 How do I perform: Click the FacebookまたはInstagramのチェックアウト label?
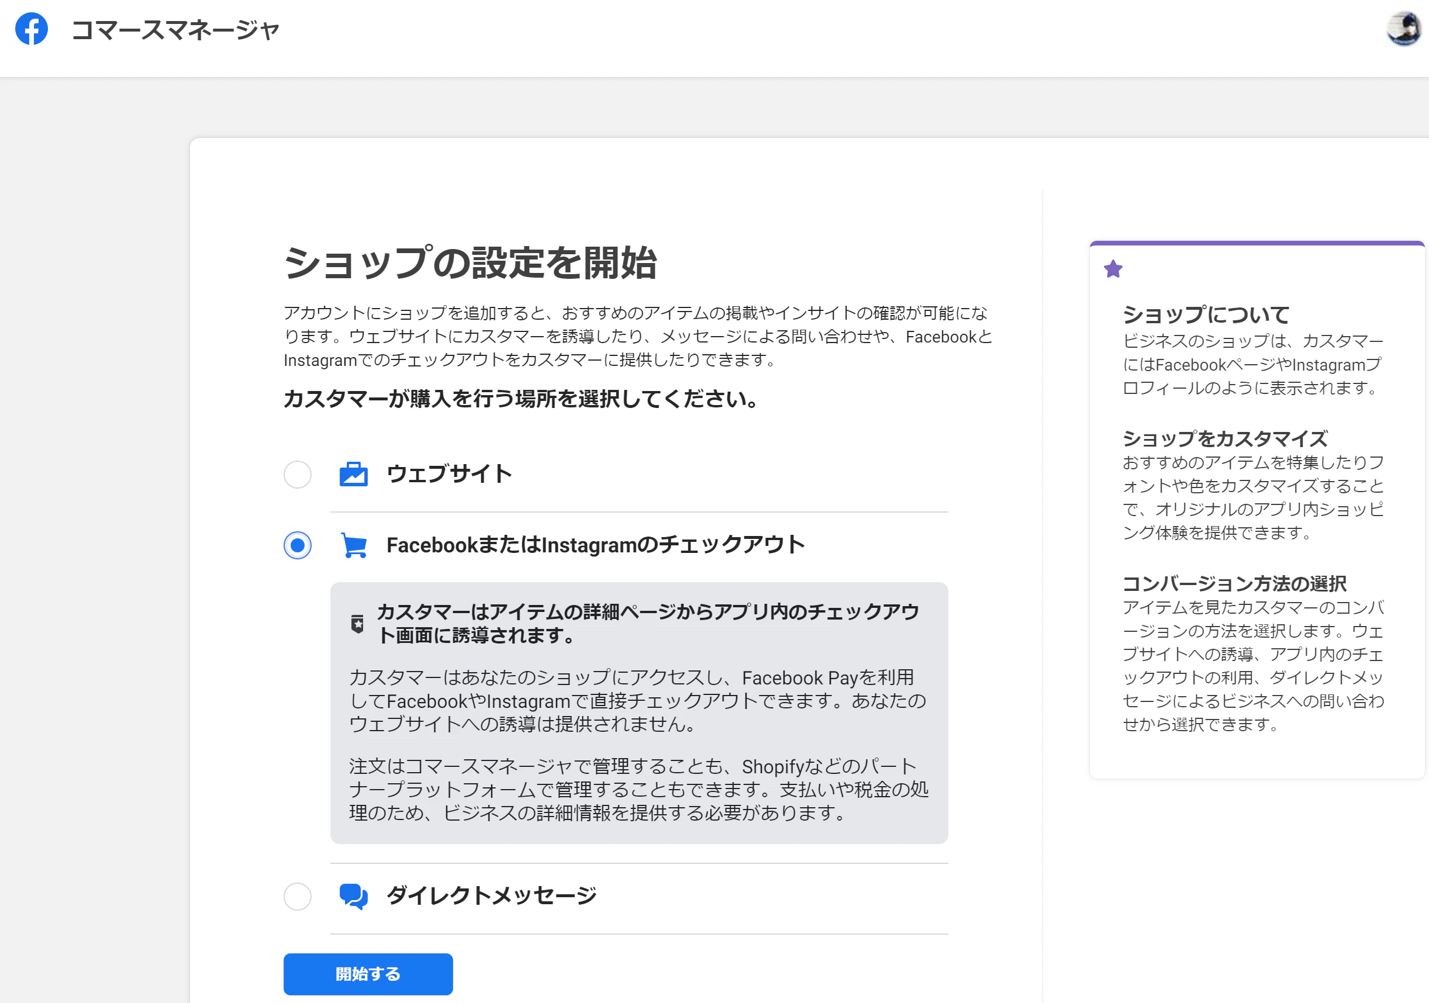click(x=595, y=545)
